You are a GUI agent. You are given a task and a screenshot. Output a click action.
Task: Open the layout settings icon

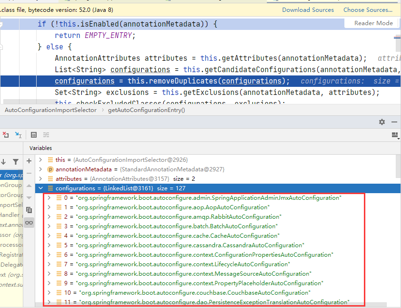[394, 135]
